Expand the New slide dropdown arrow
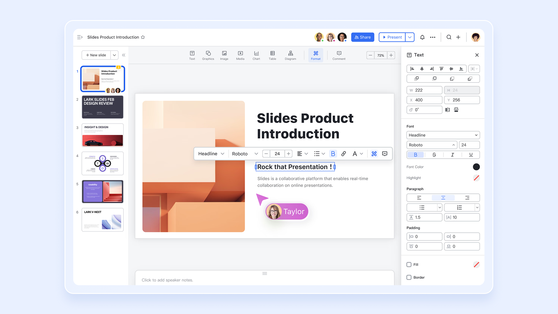This screenshot has width=558, height=314. (x=115, y=55)
